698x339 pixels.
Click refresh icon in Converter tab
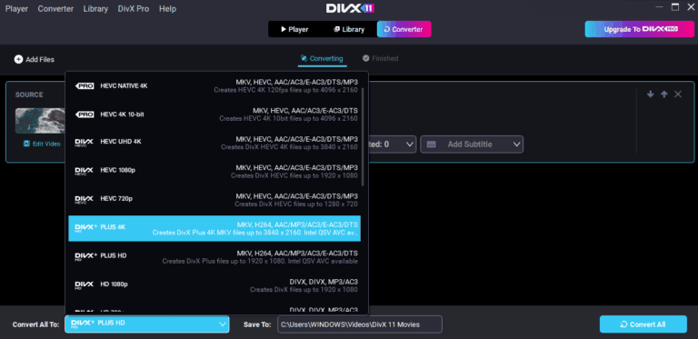387,29
